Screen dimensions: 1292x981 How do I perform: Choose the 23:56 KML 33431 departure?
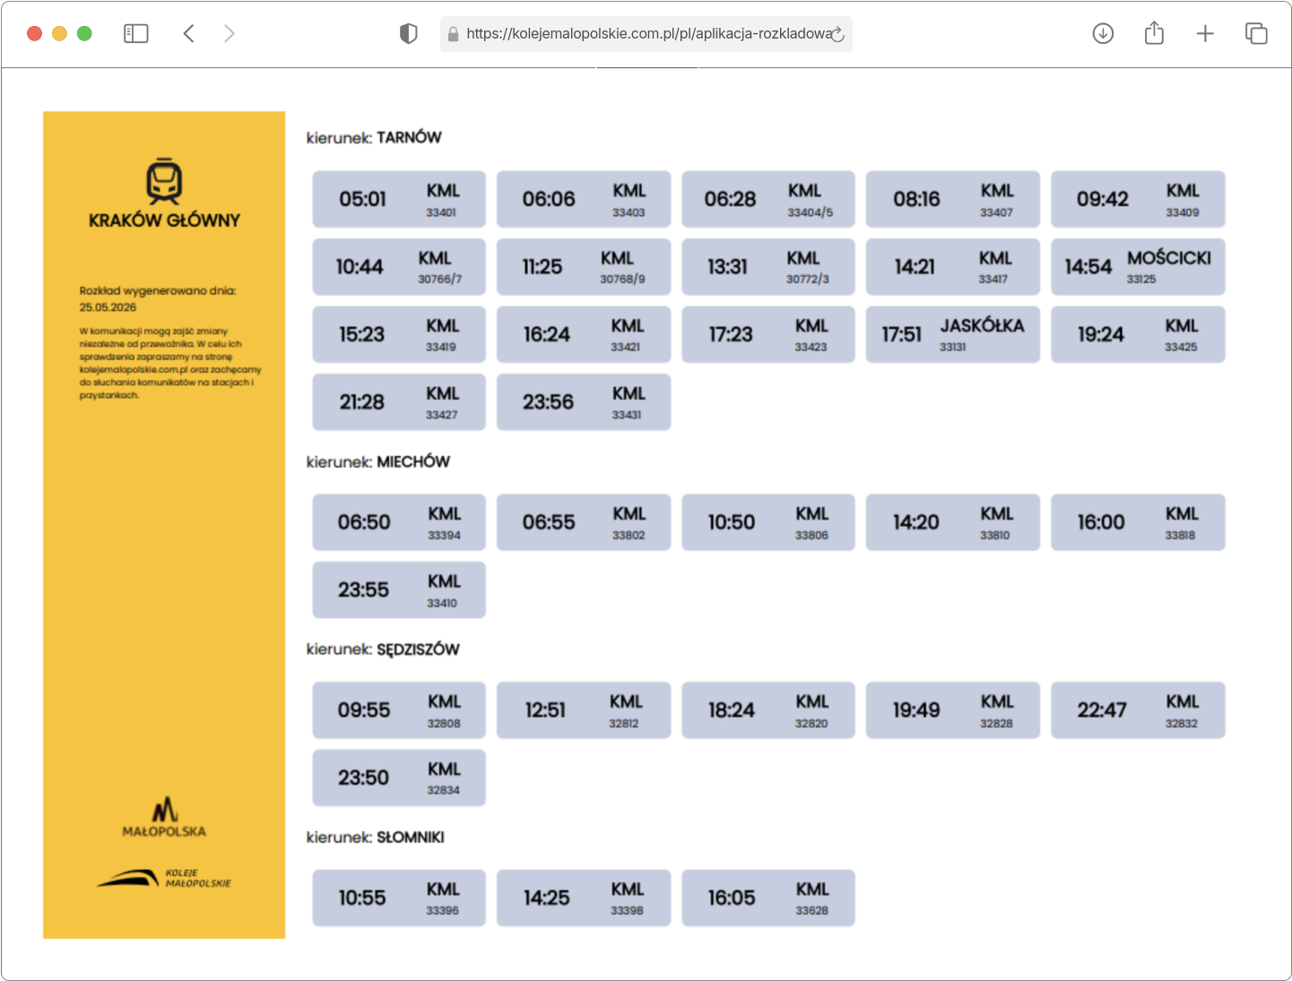(584, 402)
